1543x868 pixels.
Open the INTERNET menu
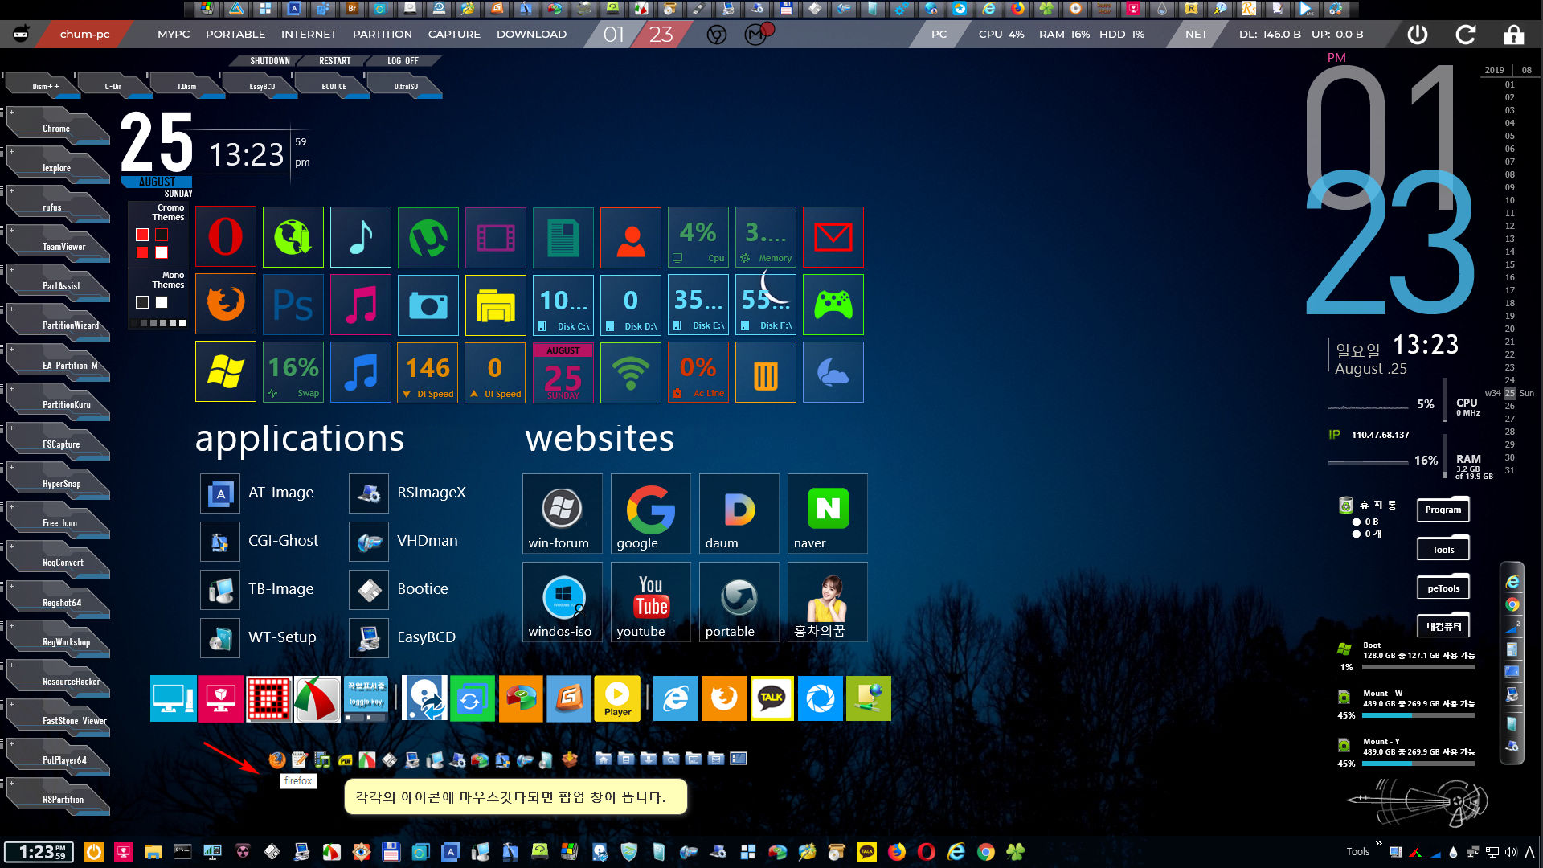pyautogui.click(x=309, y=35)
